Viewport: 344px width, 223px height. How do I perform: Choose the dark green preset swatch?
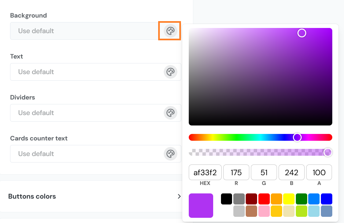(301, 199)
